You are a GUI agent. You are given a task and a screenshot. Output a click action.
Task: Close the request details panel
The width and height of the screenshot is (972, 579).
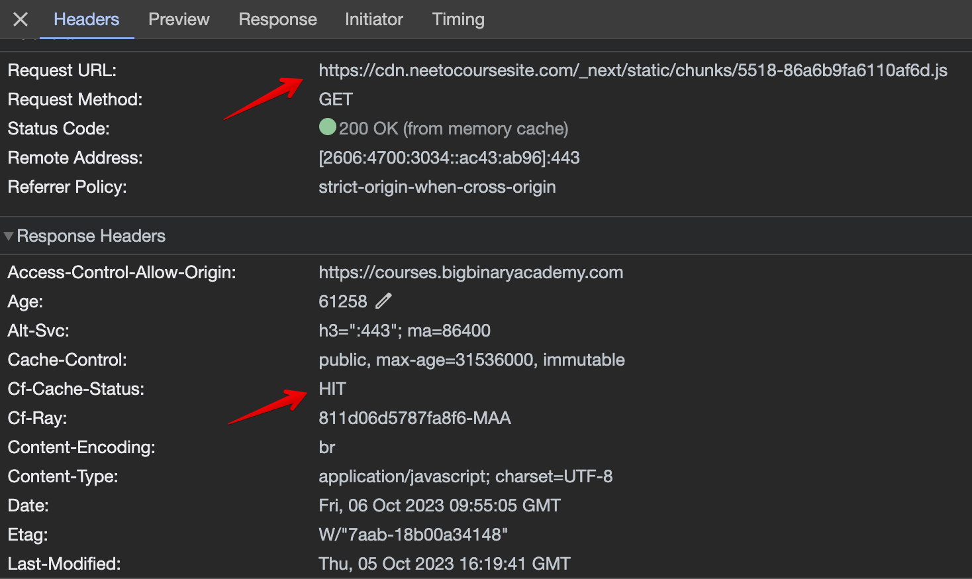[x=20, y=19]
